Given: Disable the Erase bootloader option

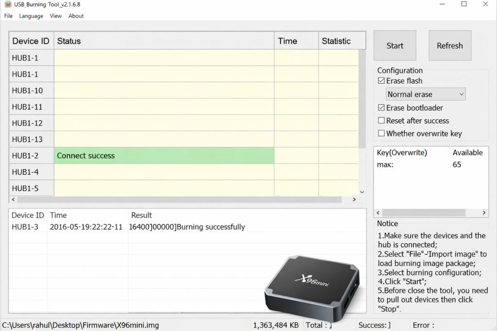Looking at the screenshot, I should click(x=381, y=108).
